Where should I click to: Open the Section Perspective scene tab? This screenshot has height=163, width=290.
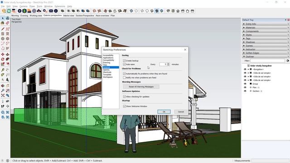85,16
